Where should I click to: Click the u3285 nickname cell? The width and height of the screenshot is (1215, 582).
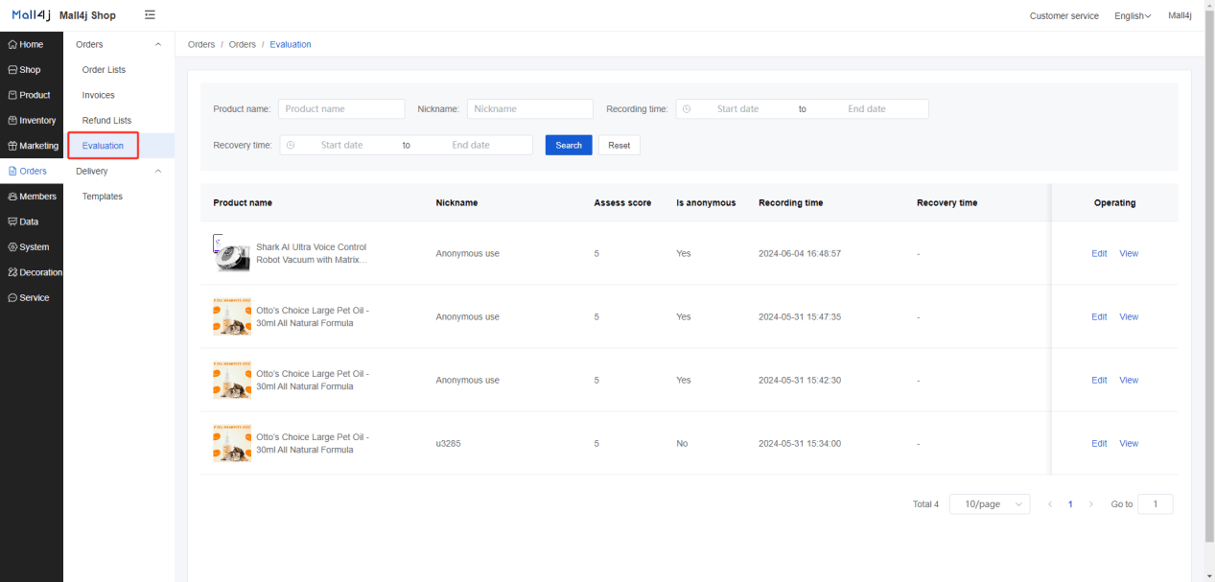[448, 444]
